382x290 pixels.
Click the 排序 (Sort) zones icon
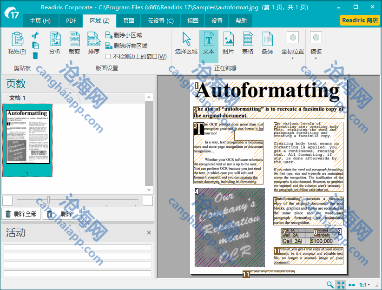(x=94, y=43)
